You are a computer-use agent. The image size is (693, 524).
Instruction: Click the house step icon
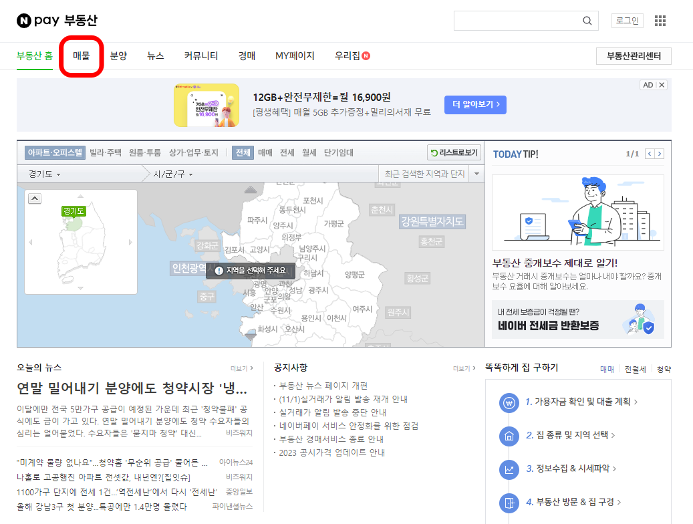click(x=509, y=436)
